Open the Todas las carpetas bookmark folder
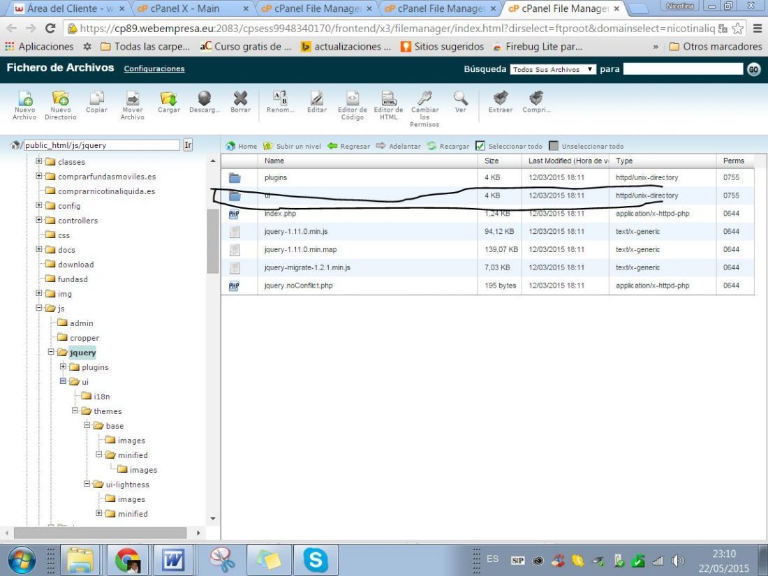Viewport: 768px width, 576px height. tap(145, 47)
